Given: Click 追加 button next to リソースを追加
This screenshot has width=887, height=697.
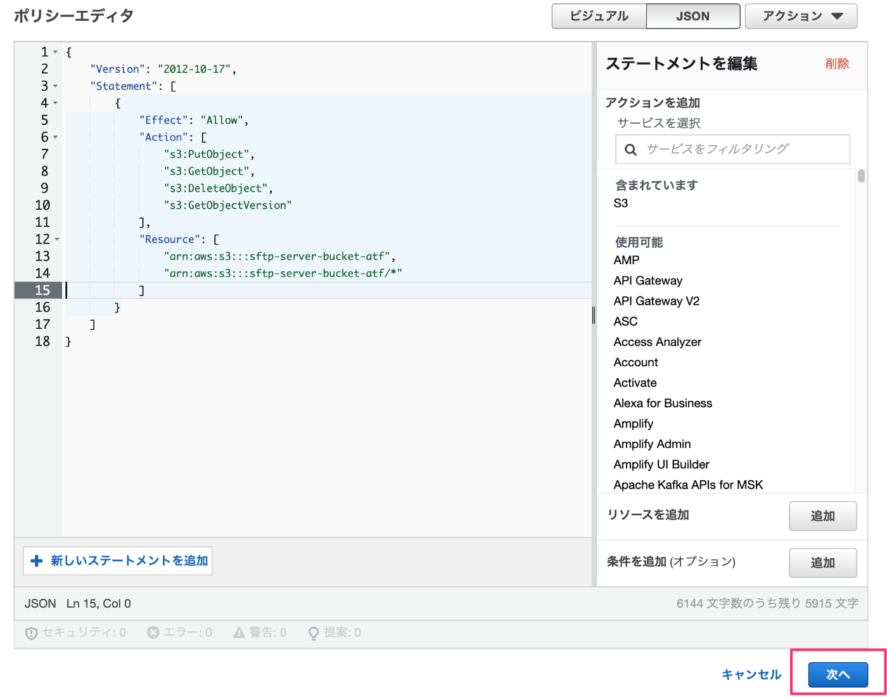Looking at the screenshot, I should [x=823, y=516].
